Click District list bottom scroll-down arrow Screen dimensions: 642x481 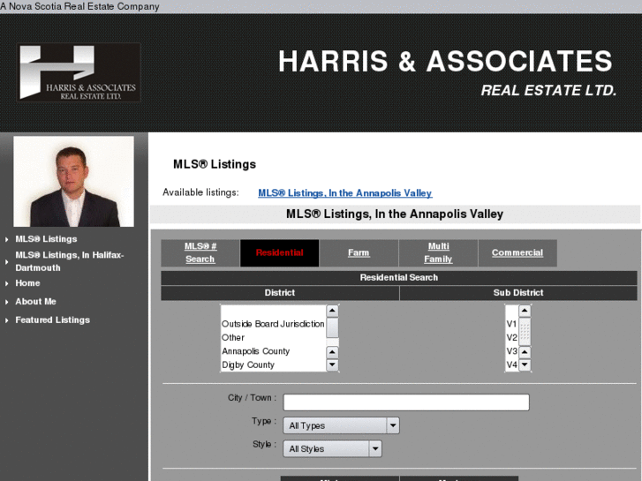pyautogui.click(x=332, y=365)
